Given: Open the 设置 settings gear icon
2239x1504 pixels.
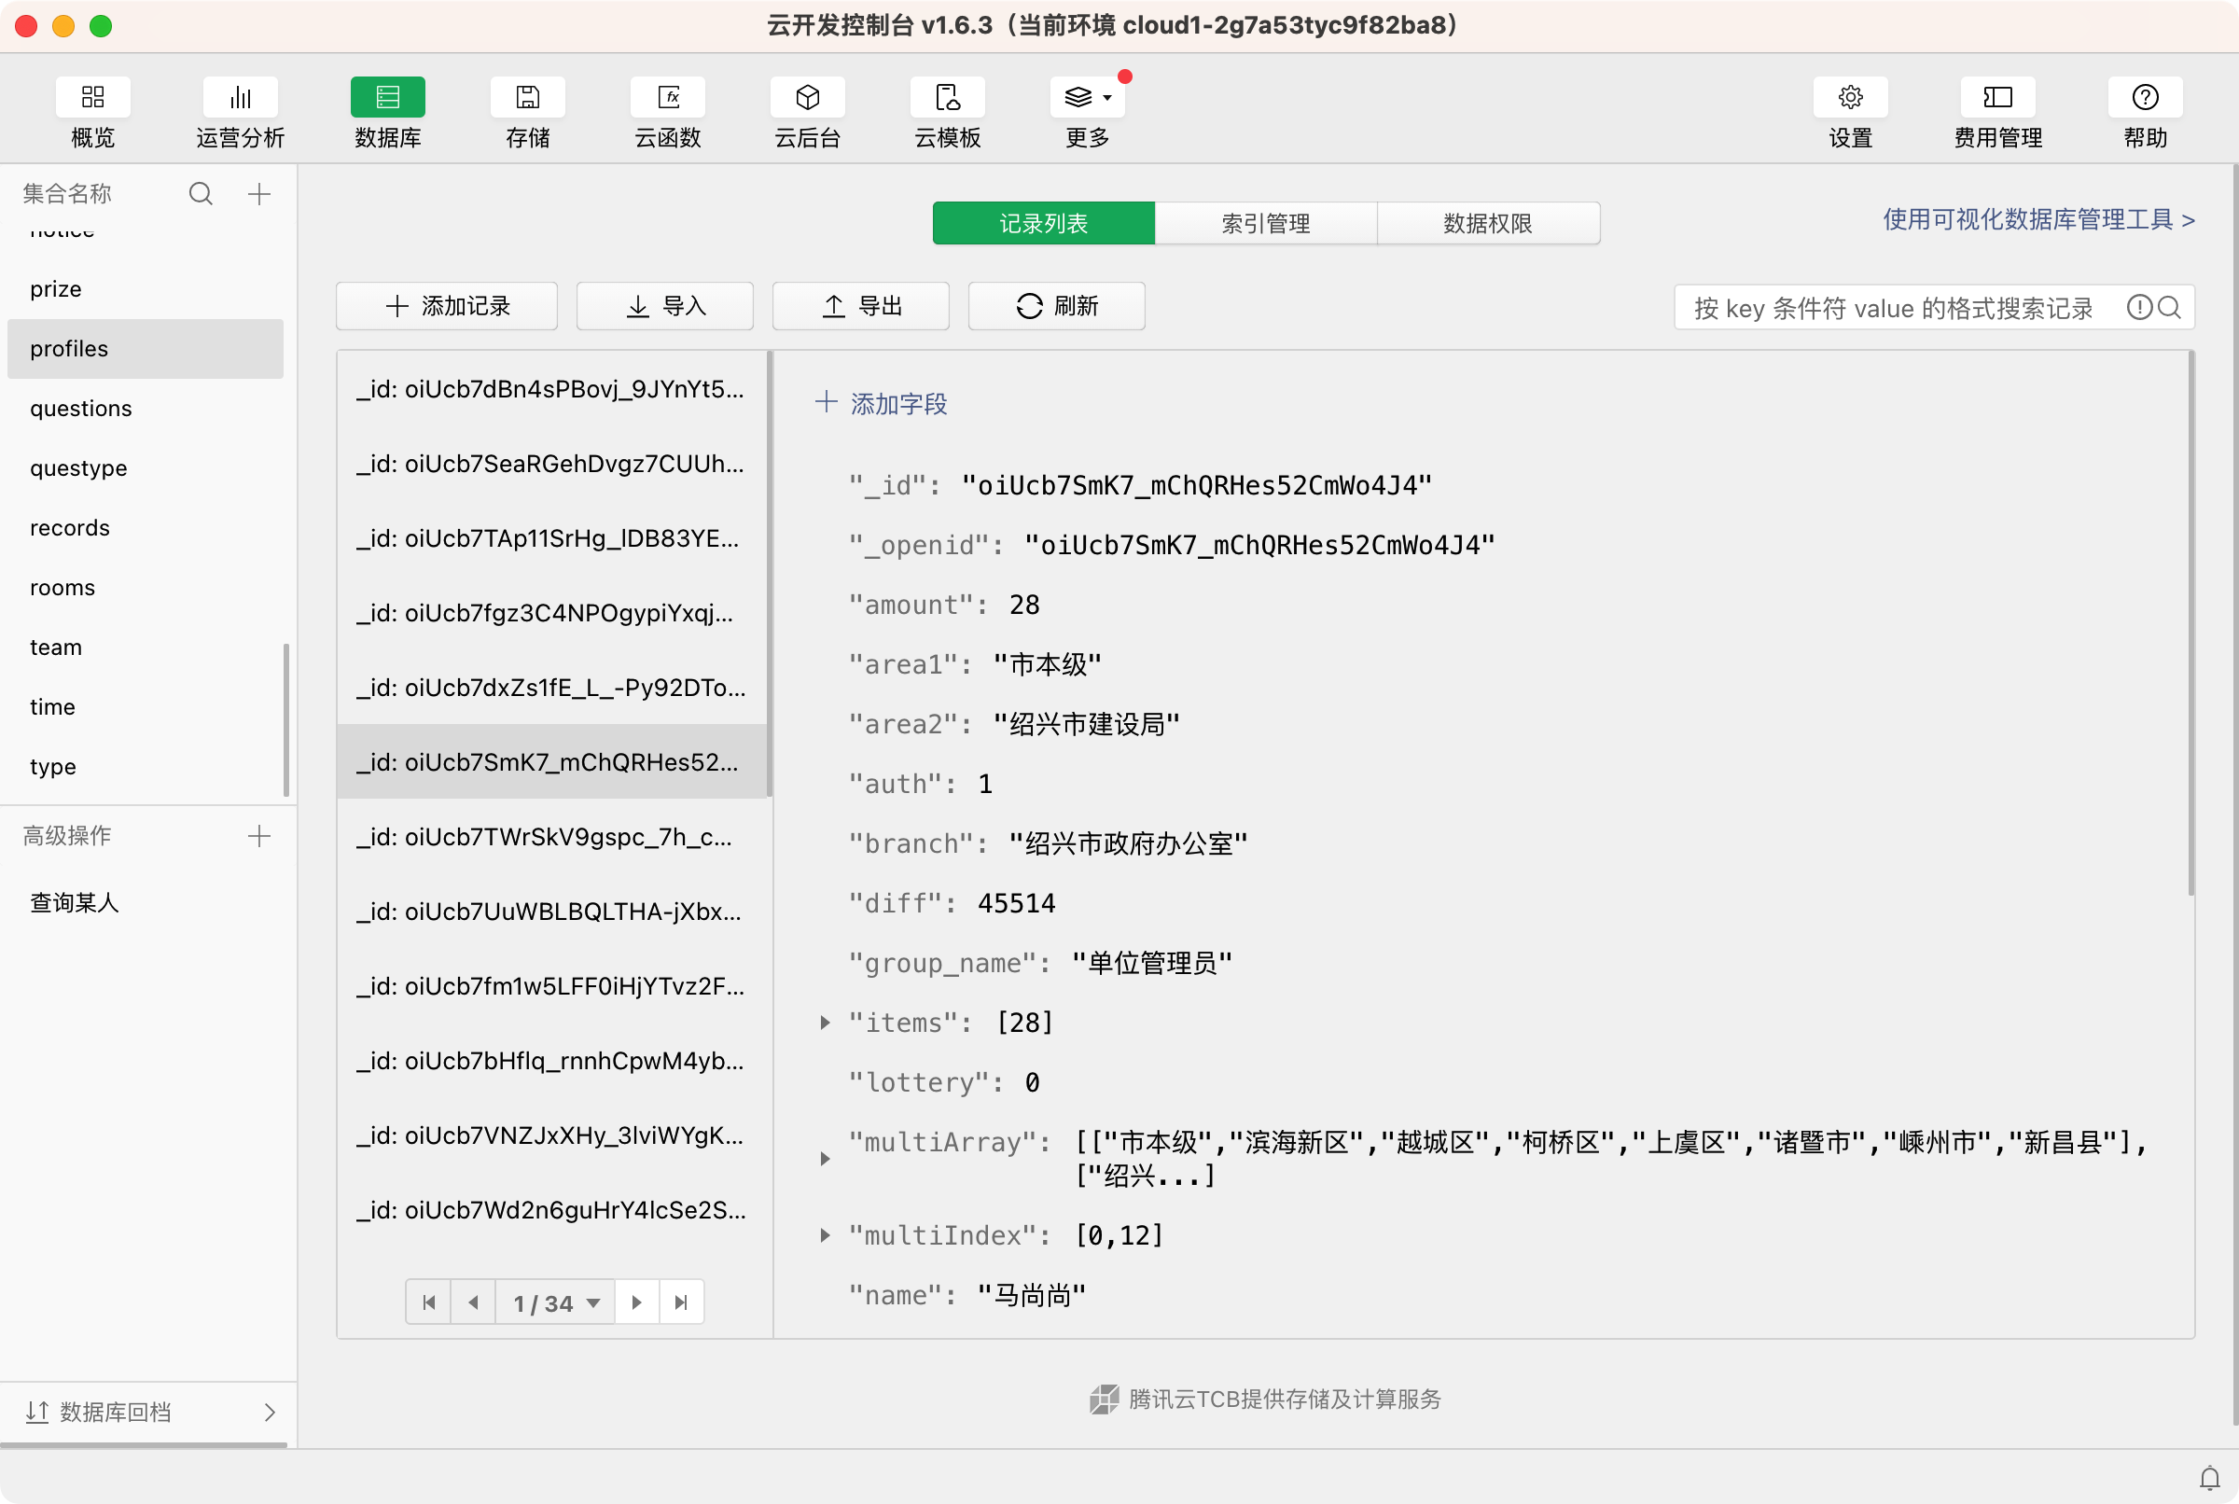Looking at the screenshot, I should [x=1850, y=98].
